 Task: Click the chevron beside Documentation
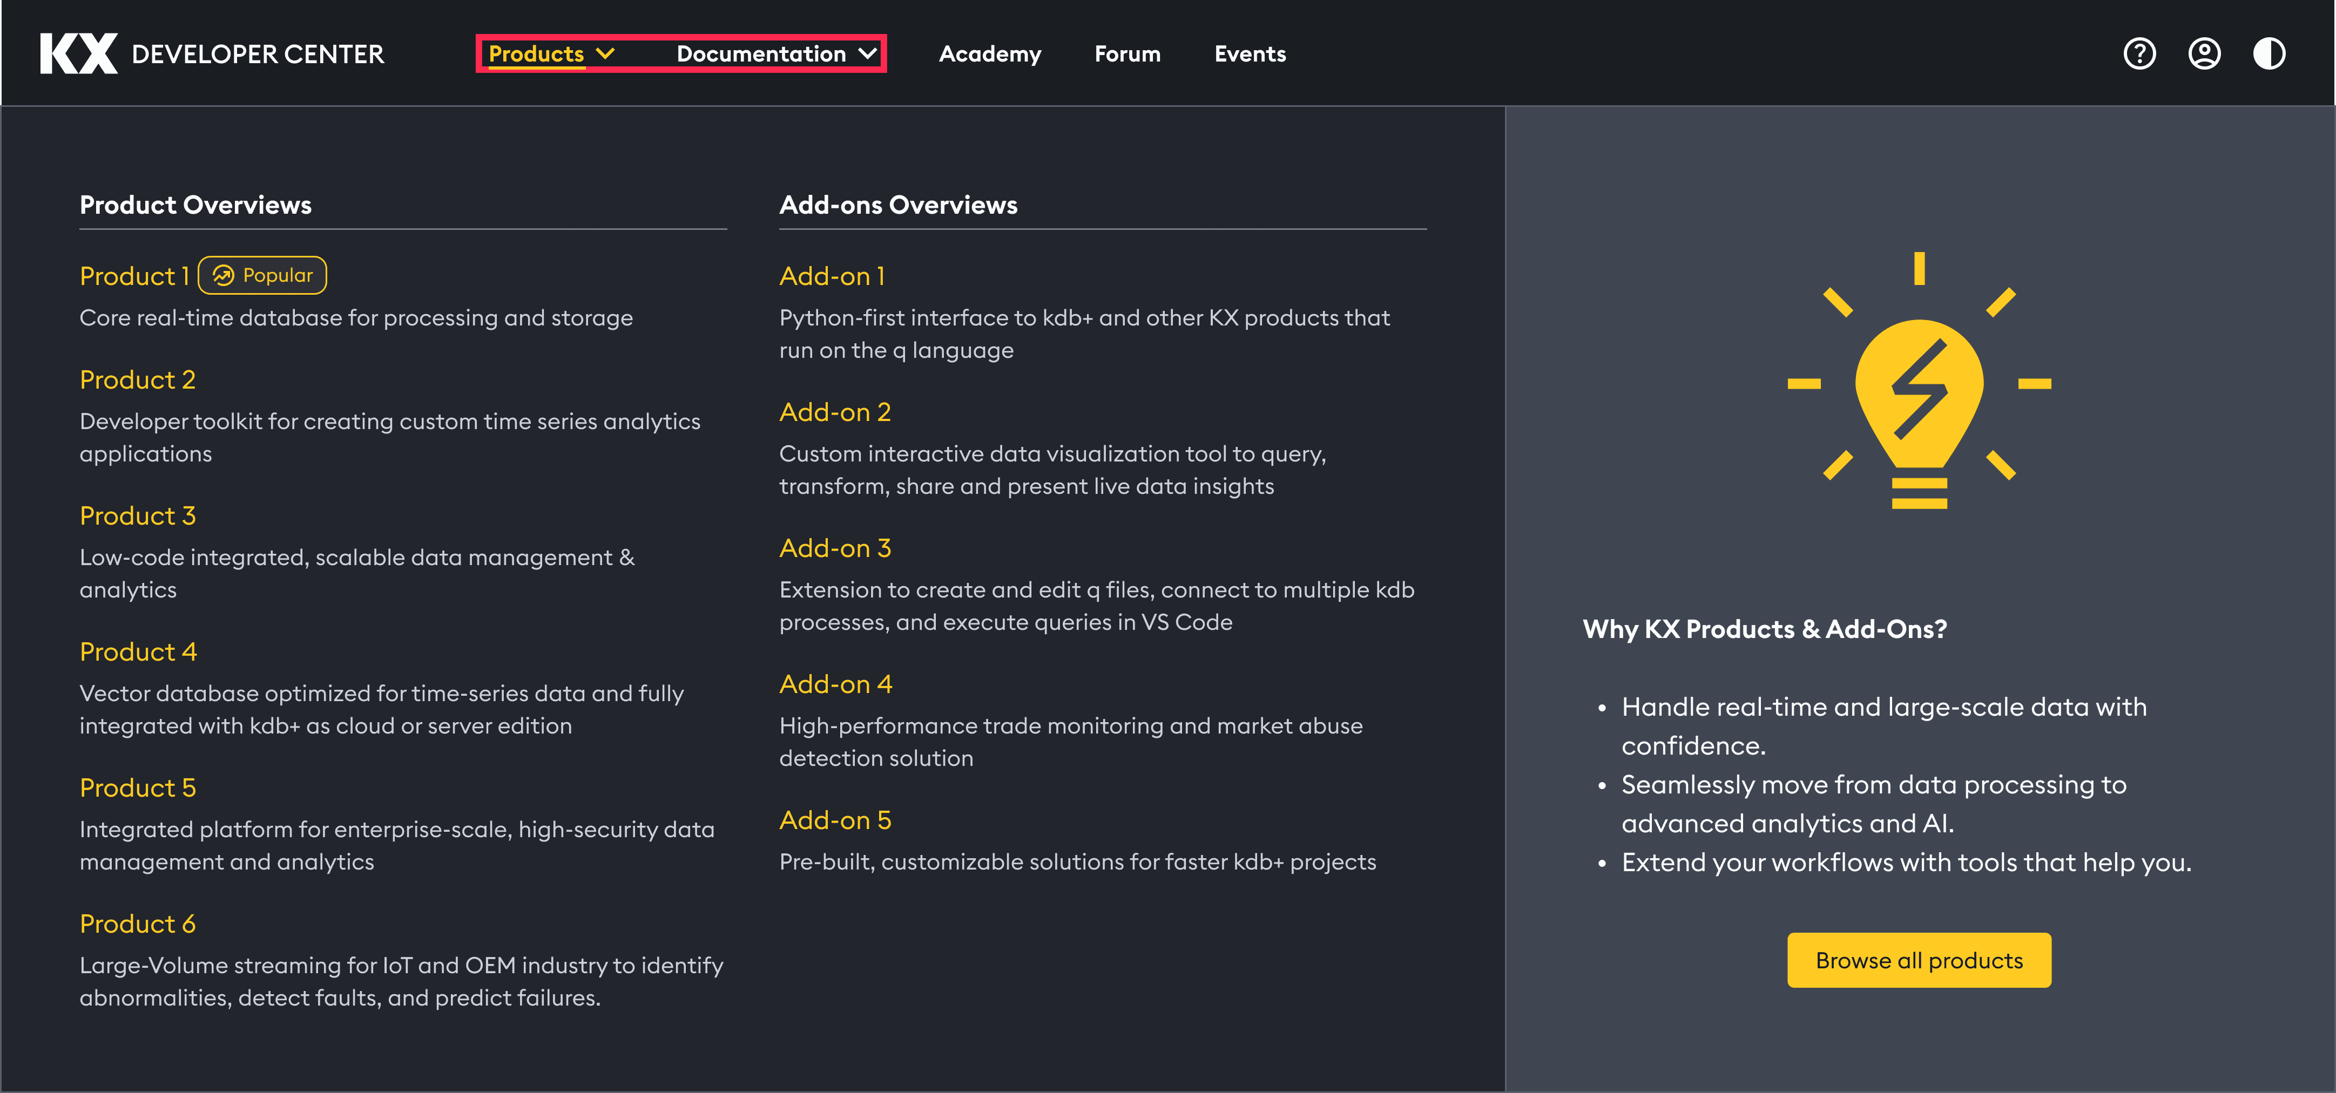(x=867, y=53)
